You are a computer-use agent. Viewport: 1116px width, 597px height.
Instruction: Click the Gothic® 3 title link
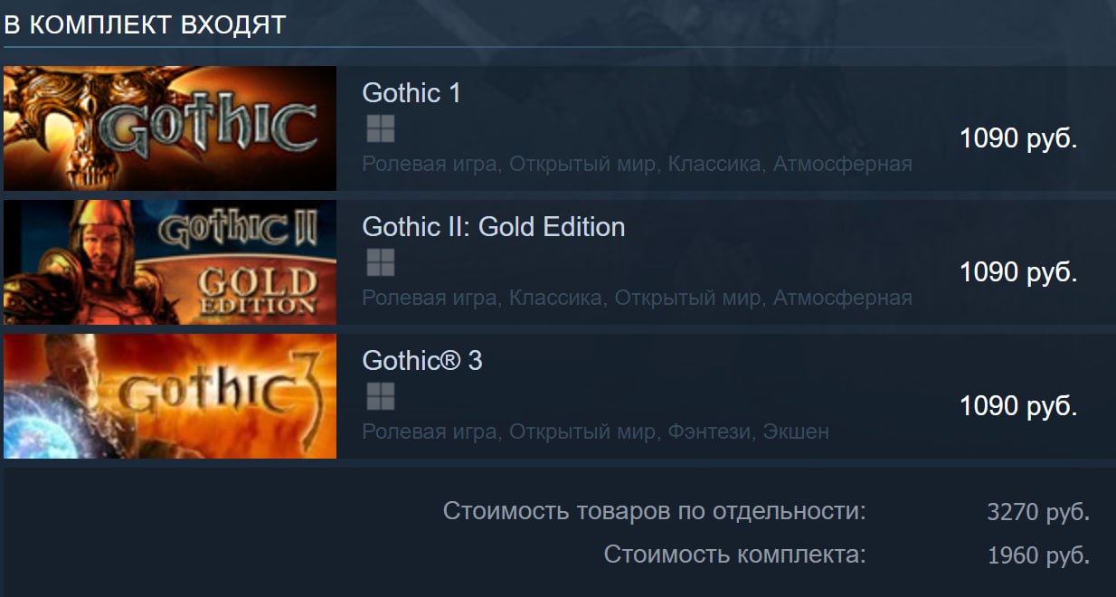pyautogui.click(x=422, y=361)
